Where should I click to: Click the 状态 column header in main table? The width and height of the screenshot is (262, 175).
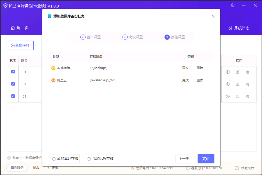coord(13,60)
